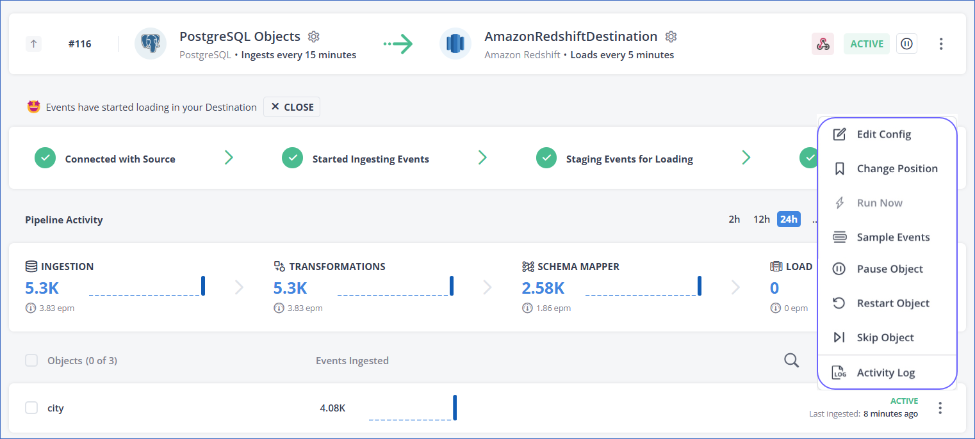Click checkmark beside Connected with Source
Image resolution: width=975 pixels, height=439 pixels.
[45, 158]
